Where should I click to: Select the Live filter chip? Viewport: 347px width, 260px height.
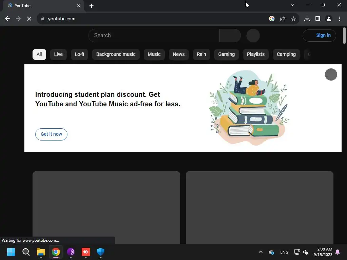(58, 55)
